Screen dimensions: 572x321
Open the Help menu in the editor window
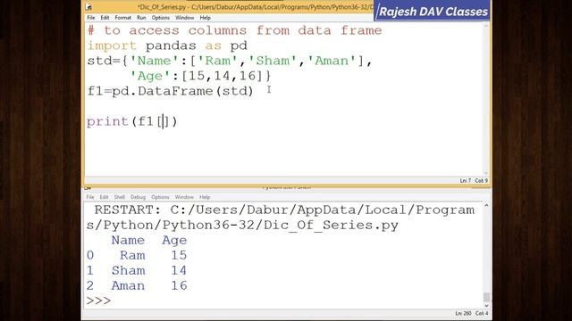point(205,18)
